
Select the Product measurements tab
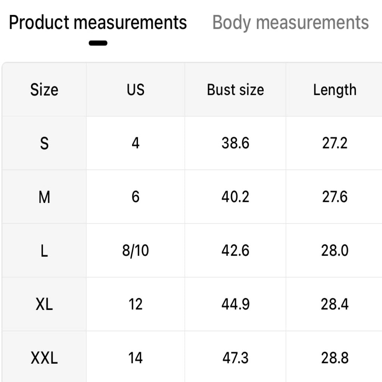[98, 22]
